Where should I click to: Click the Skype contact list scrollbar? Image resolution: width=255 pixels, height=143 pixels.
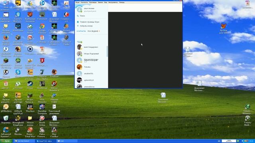coord(107,51)
